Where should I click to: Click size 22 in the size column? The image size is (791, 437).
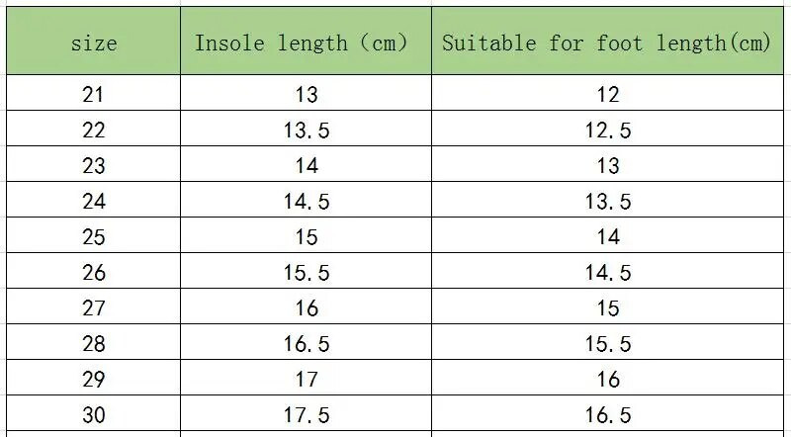(x=94, y=131)
